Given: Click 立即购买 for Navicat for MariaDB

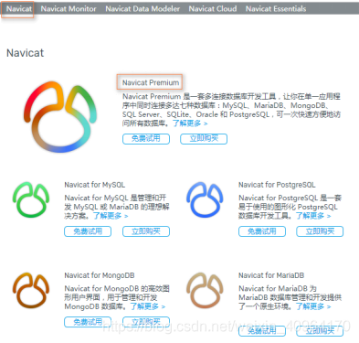Looking at the screenshot, I should [x=320, y=331].
